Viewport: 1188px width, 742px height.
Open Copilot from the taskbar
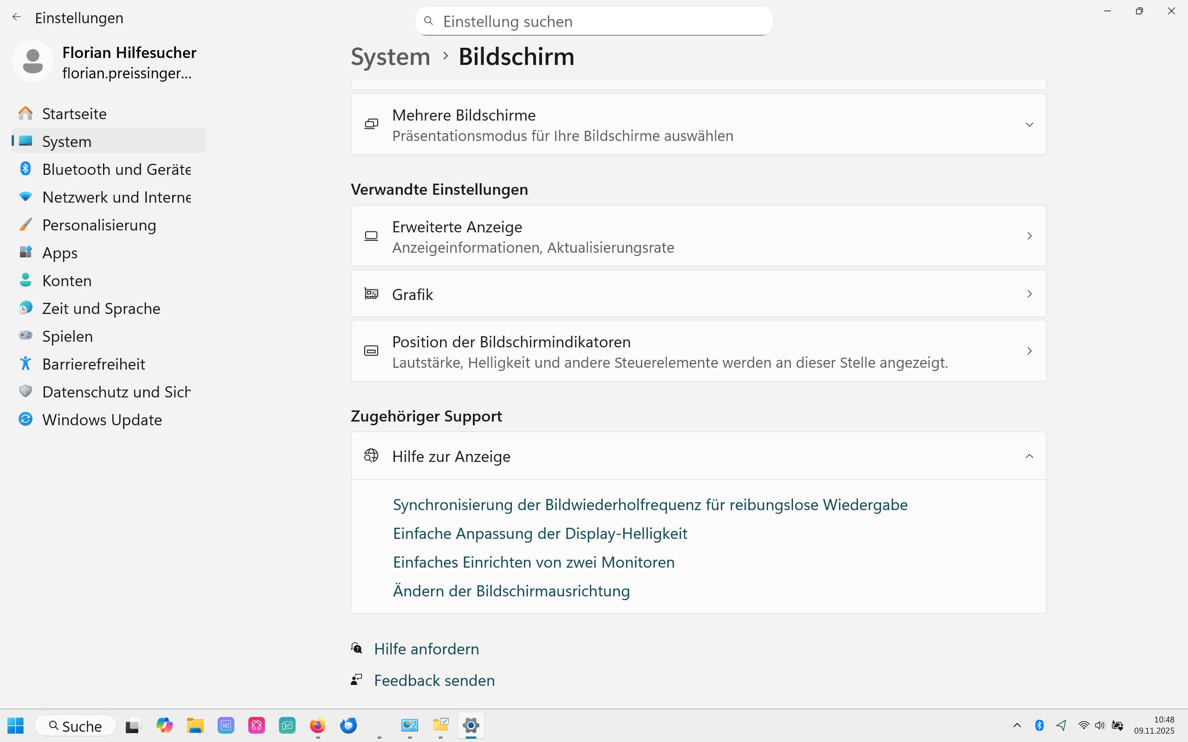(x=164, y=725)
